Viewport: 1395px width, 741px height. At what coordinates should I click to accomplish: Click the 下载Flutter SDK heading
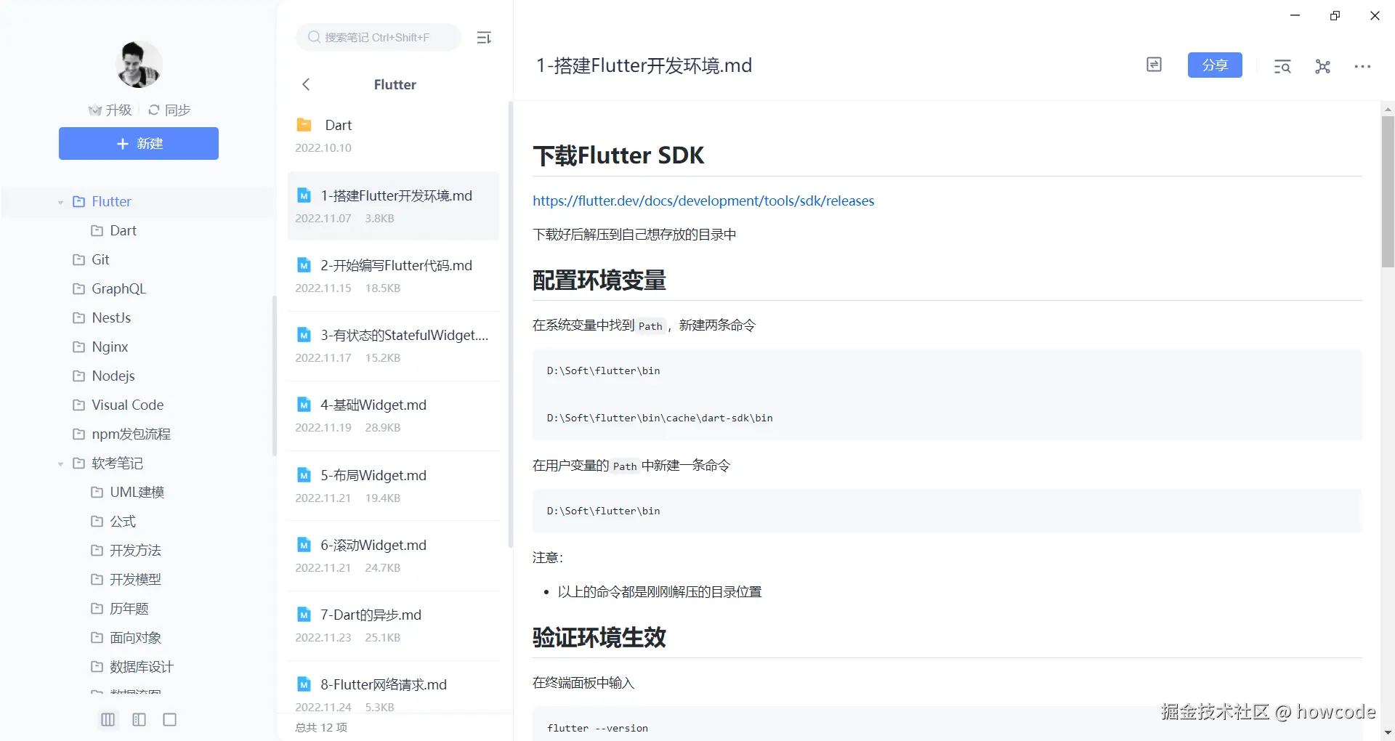click(x=618, y=155)
